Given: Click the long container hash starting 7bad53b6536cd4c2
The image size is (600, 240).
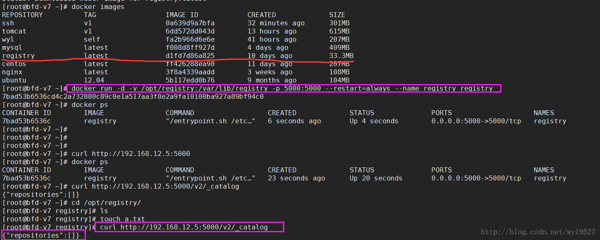Looking at the screenshot, I should 133,96.
